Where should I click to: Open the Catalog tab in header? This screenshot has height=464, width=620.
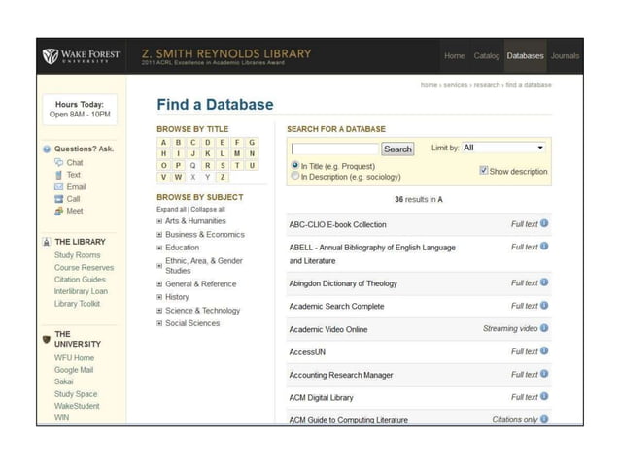click(486, 56)
